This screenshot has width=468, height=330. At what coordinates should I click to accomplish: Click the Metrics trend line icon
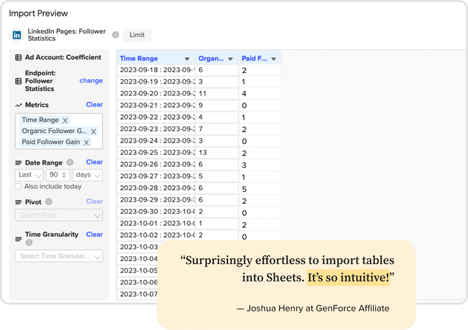click(18, 105)
